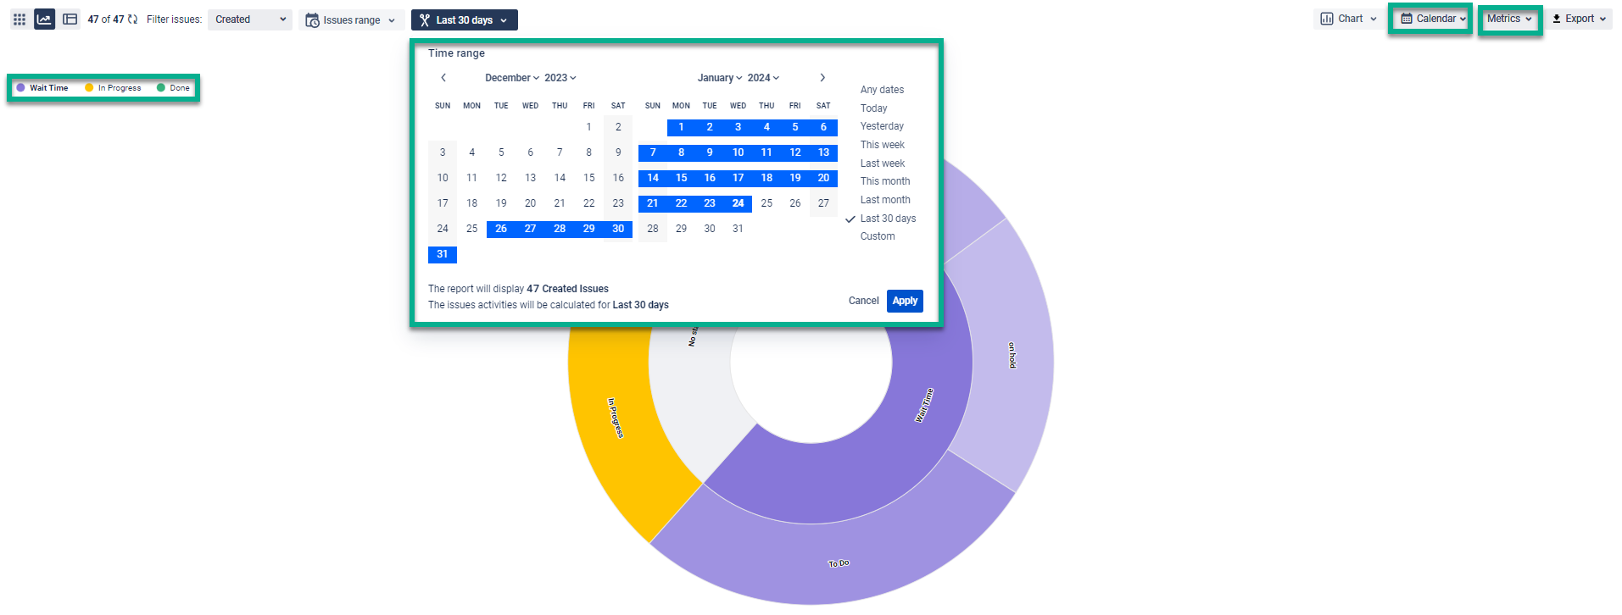
Task: Pick December 30 in the calendar
Action: (x=618, y=229)
